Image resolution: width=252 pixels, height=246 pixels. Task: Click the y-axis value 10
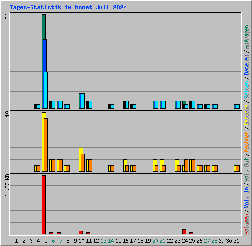click(7, 114)
